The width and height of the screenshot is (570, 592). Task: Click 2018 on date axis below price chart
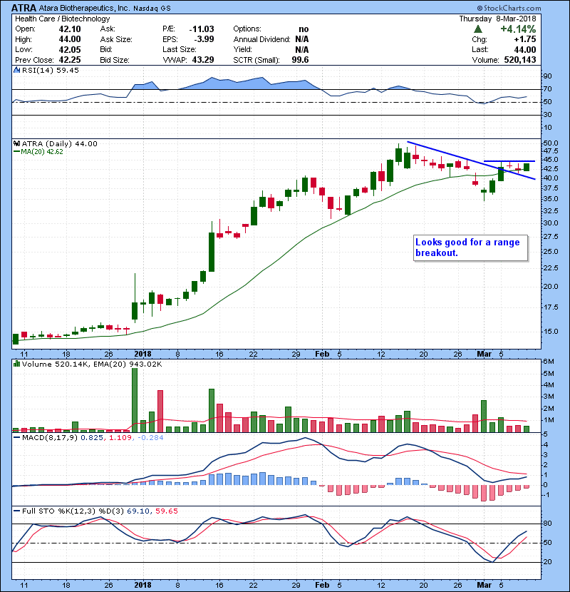point(142,354)
